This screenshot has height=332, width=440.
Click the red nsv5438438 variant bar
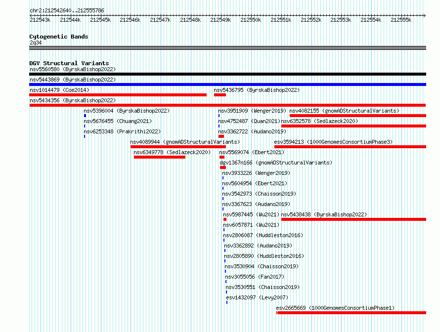coord(353,219)
